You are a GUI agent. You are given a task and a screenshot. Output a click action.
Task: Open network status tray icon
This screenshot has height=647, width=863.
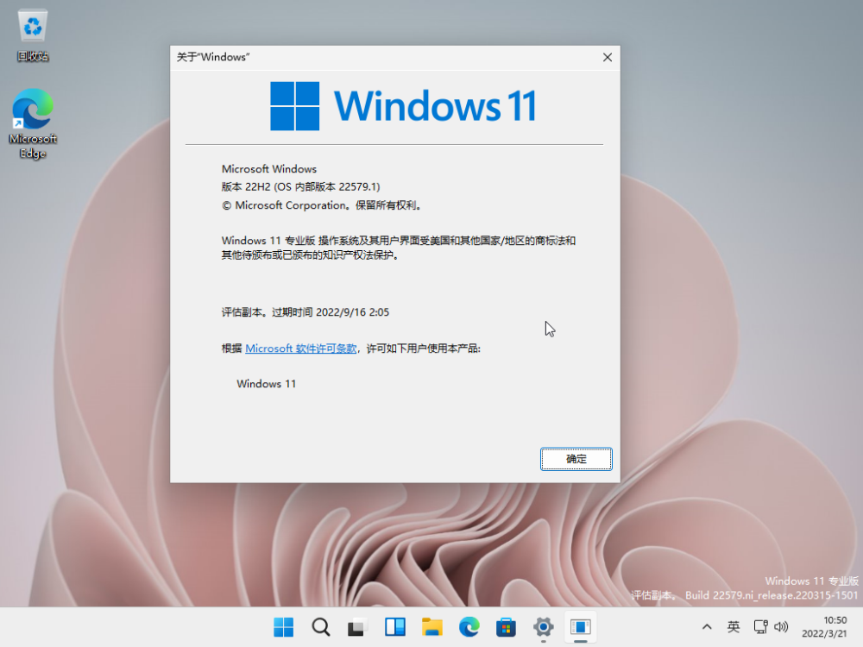[x=760, y=626]
